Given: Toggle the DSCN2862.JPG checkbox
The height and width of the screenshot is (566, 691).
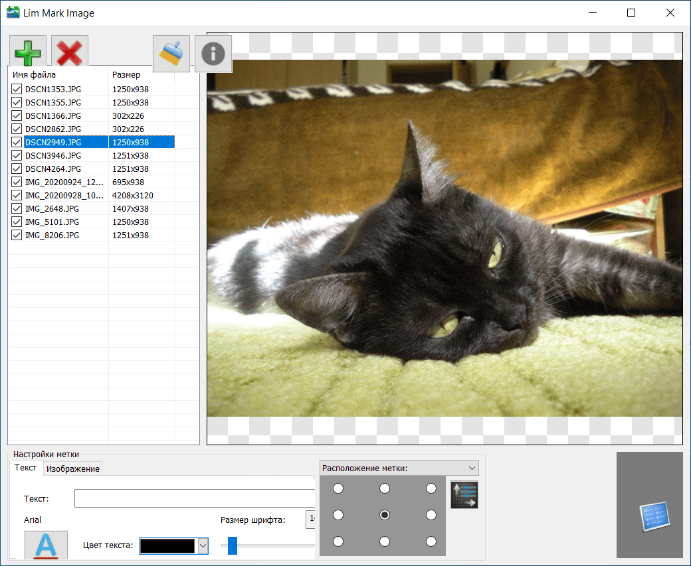Looking at the screenshot, I should tap(17, 129).
